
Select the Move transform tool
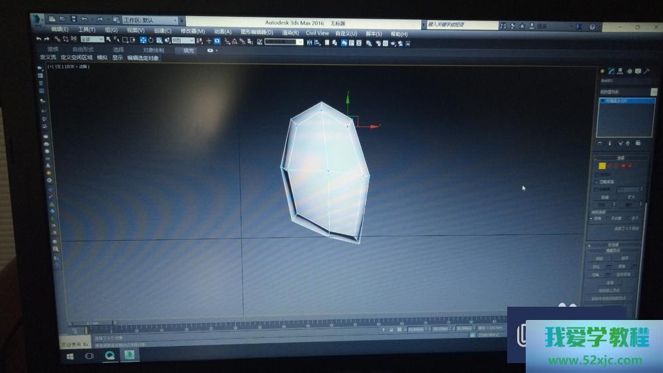(x=142, y=40)
